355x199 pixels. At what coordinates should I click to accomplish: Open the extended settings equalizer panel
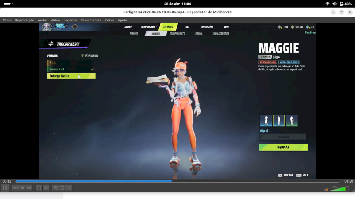coord(46,188)
